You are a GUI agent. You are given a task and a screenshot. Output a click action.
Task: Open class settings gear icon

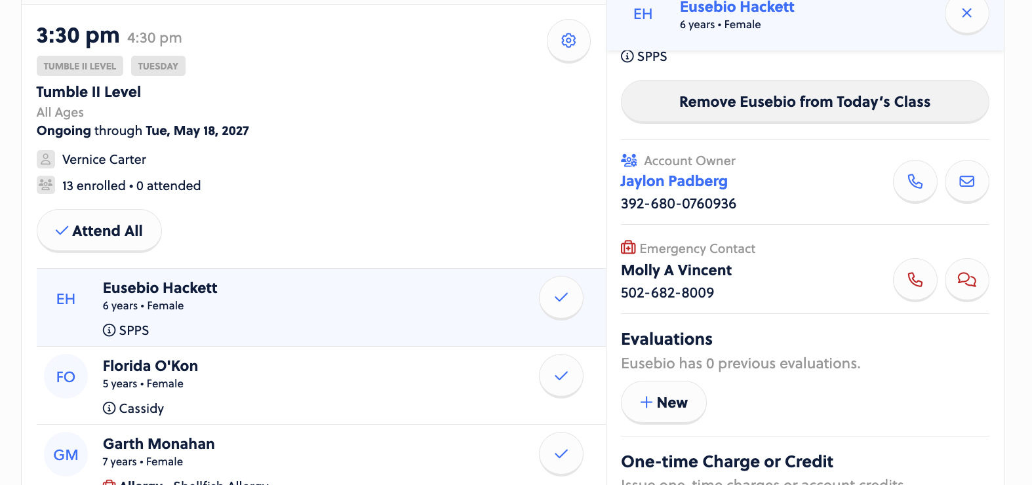(x=568, y=41)
